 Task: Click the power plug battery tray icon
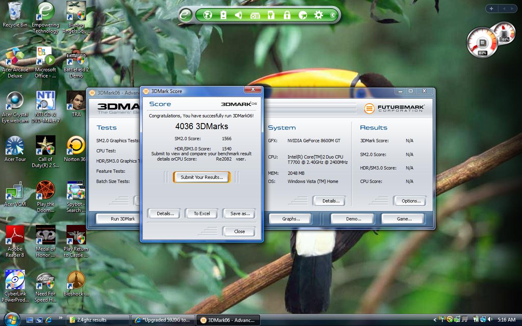(x=476, y=320)
